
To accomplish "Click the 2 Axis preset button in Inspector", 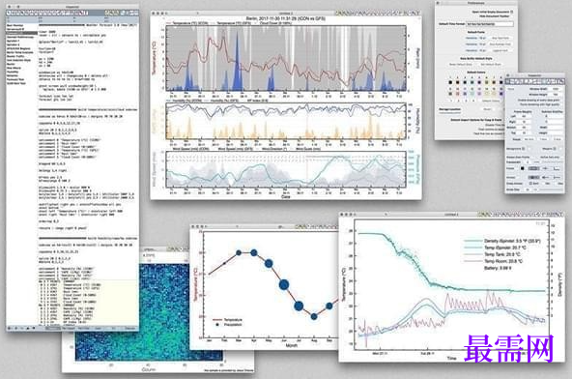I will pyautogui.click(x=558, y=139).
